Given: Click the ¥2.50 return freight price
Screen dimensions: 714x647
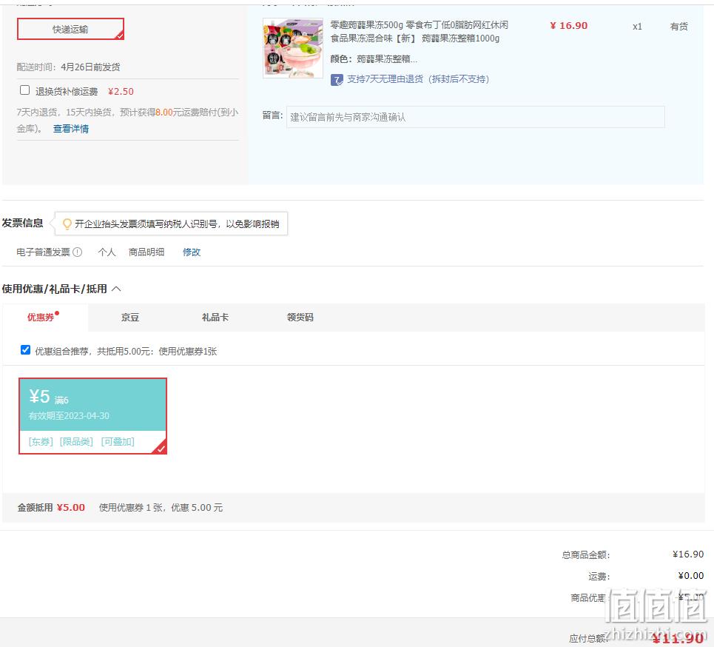Looking at the screenshot, I should (x=121, y=92).
